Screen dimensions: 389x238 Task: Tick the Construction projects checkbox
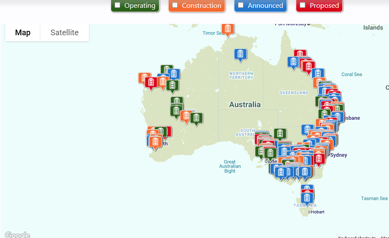175,5
